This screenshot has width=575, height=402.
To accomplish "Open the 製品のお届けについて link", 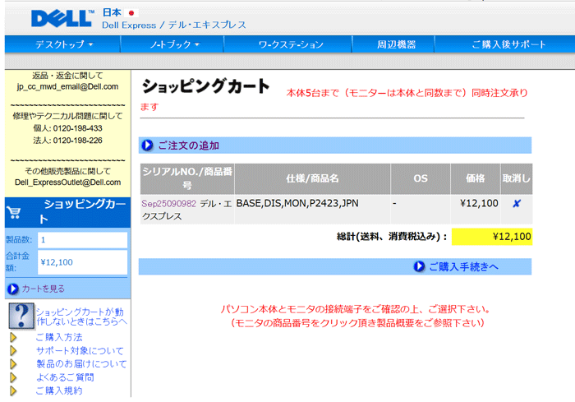I will 81,364.
